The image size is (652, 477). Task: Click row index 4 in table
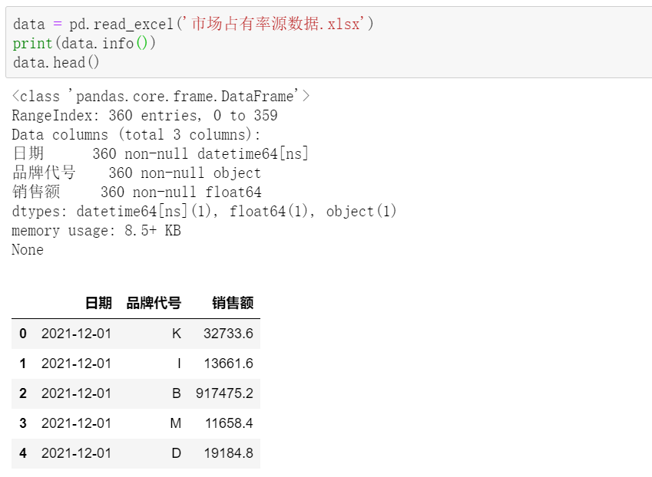click(x=23, y=453)
